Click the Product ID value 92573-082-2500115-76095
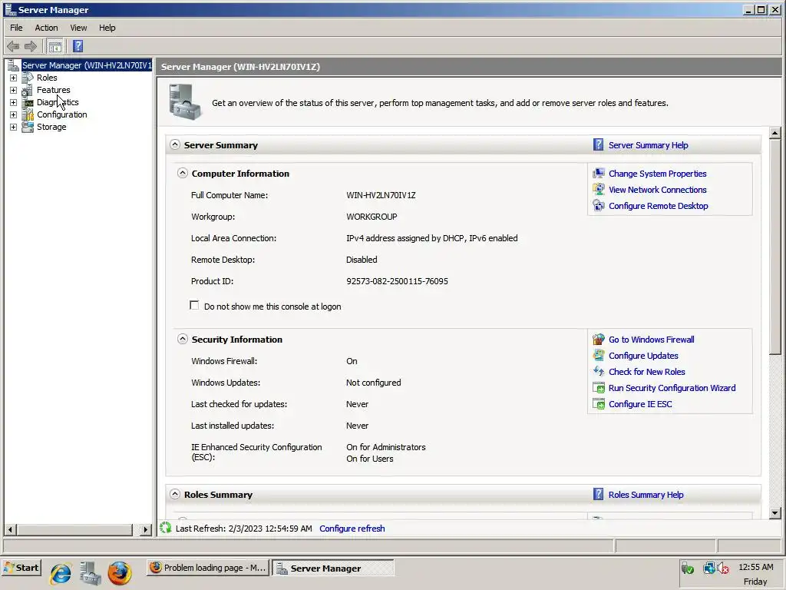This screenshot has height=590, width=786. point(397,281)
